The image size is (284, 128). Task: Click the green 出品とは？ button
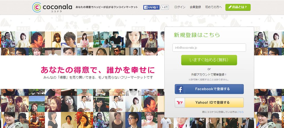pyautogui.click(x=238, y=7)
